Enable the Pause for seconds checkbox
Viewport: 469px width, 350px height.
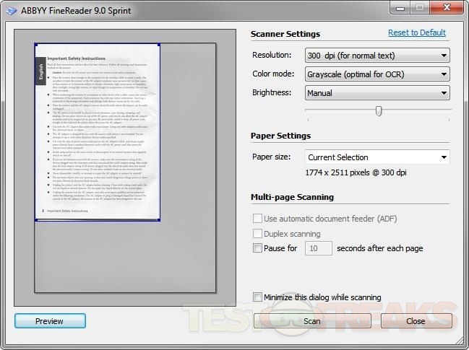258,248
